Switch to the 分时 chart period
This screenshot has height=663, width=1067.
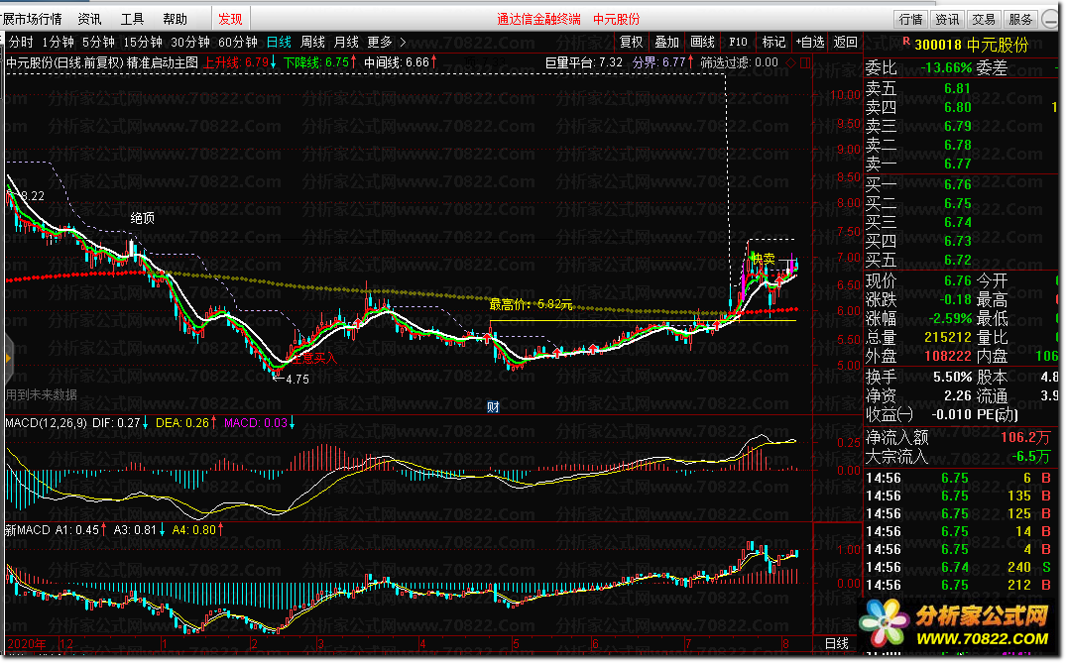tap(21, 43)
